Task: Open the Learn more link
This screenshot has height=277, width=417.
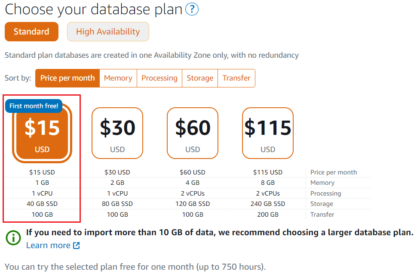Action: point(48,245)
